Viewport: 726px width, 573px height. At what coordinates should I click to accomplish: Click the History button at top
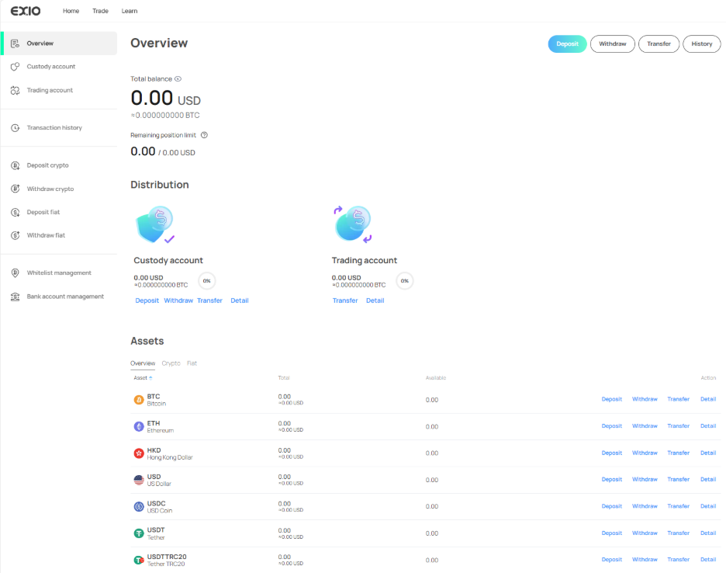[x=701, y=44]
